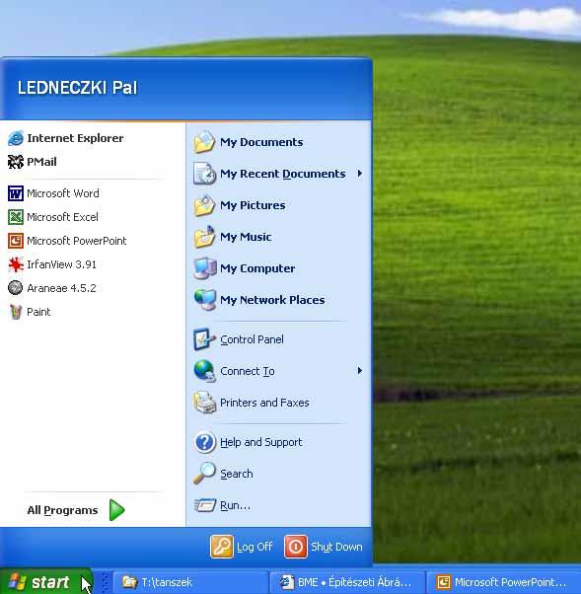Click the Printers and Faxes icon
This screenshot has width=581, height=594.
click(204, 402)
